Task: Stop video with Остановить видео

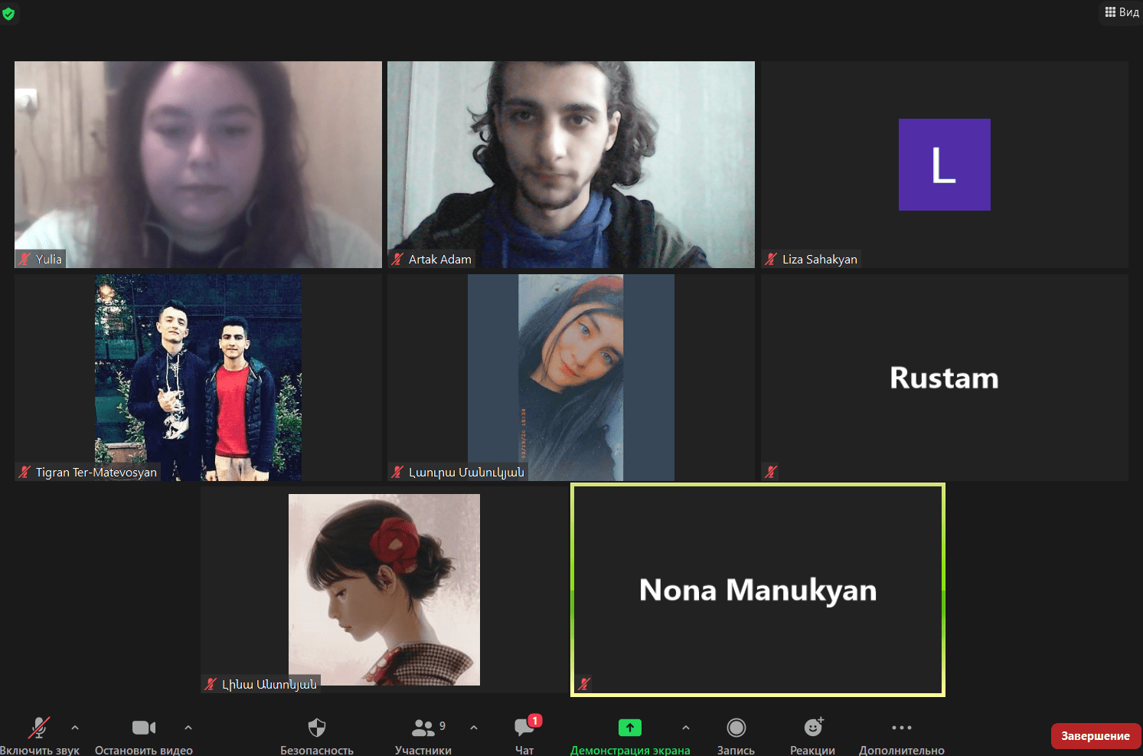Action: (x=143, y=728)
